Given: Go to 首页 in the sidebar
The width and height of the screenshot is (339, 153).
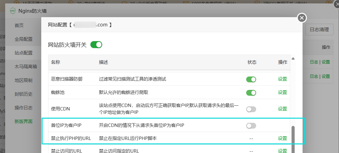Looking at the screenshot, I should (19, 25).
